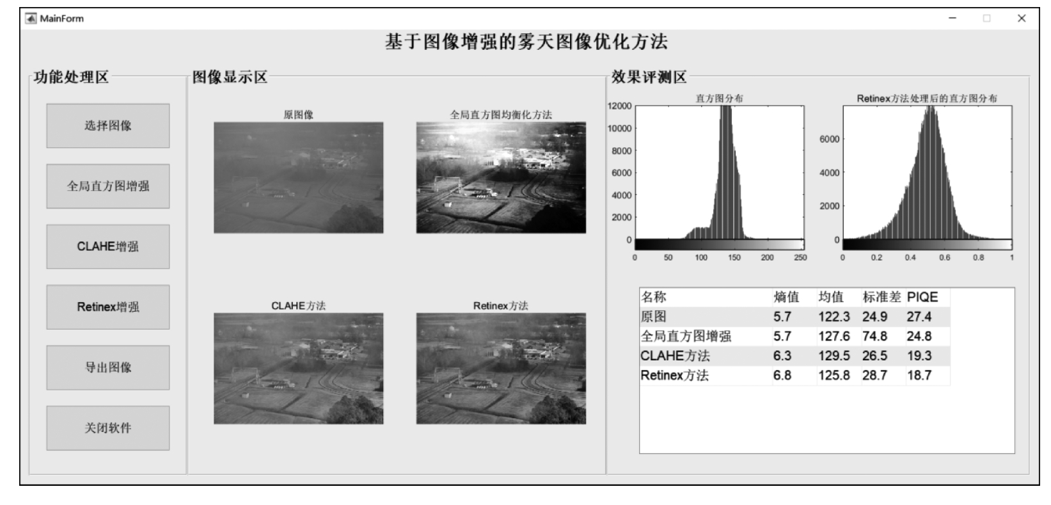Select the CLAHE方法 result image

(x=298, y=368)
